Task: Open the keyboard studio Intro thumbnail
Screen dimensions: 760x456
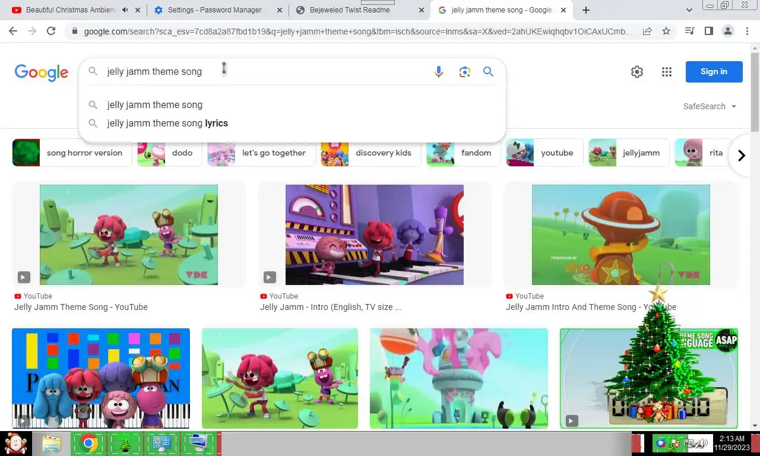Action: [x=375, y=235]
